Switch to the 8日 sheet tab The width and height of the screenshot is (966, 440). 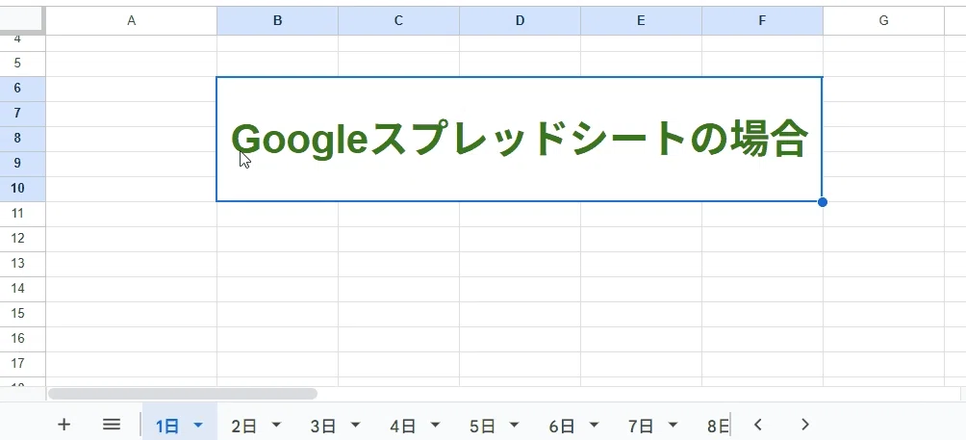(718, 426)
